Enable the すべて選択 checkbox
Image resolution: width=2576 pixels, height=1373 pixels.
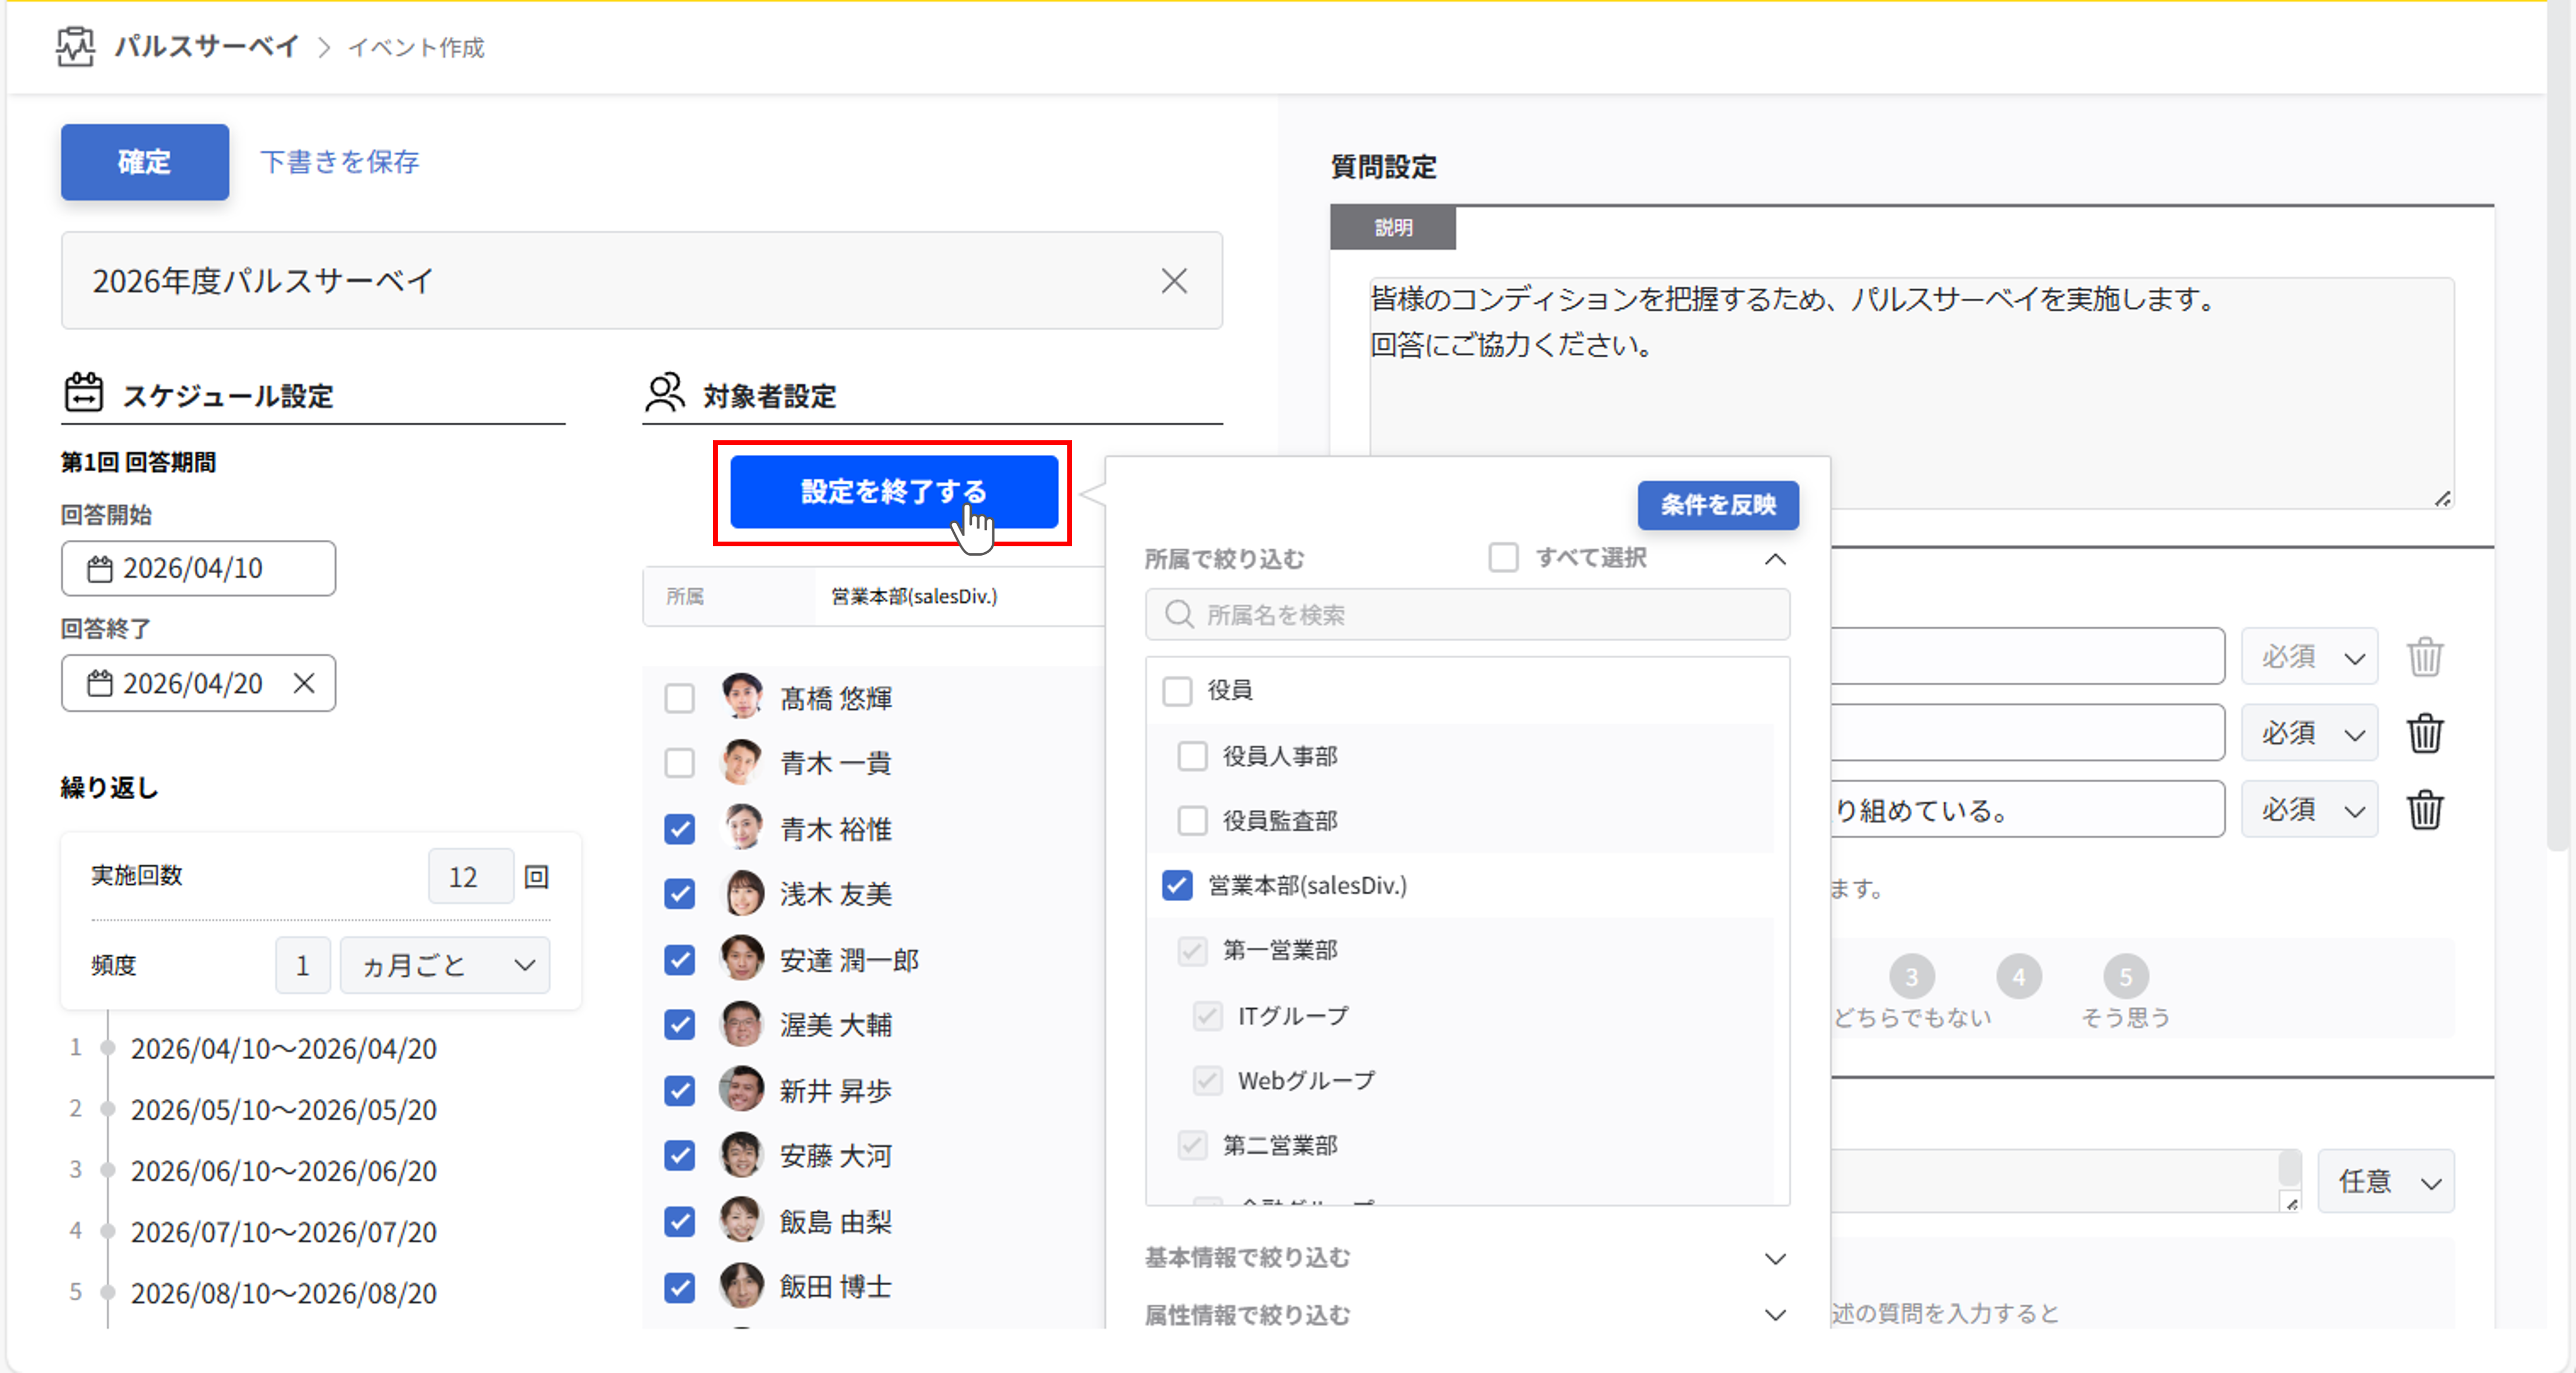[x=1503, y=557]
